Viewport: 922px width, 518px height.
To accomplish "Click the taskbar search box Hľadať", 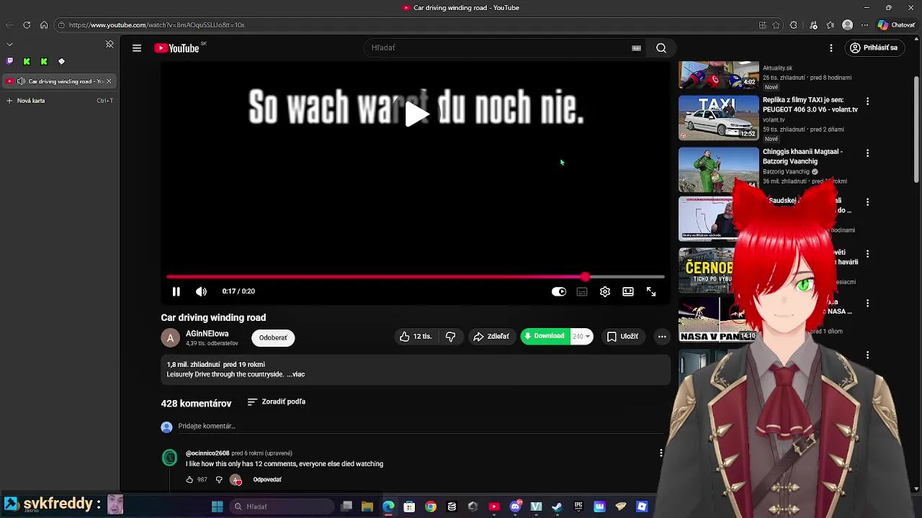I will tap(281, 506).
